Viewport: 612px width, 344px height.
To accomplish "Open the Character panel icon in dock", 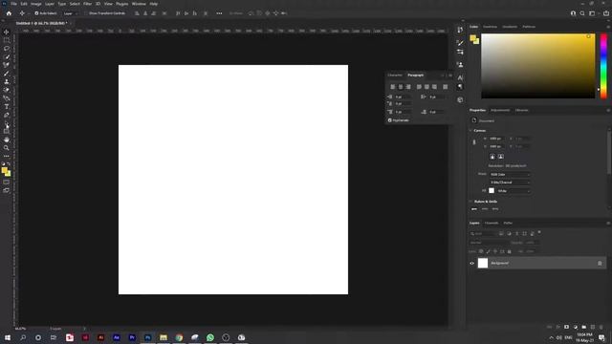I will 460,77.
